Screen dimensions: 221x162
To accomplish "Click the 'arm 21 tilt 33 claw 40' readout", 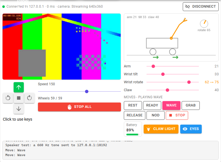I will [143, 17].
